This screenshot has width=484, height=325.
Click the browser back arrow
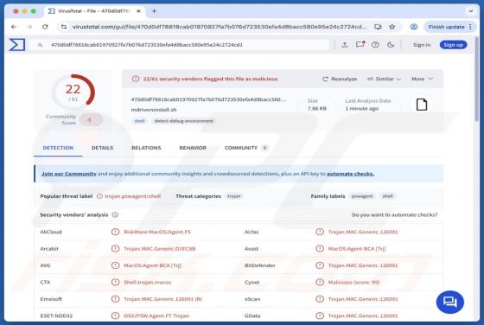pos(14,27)
